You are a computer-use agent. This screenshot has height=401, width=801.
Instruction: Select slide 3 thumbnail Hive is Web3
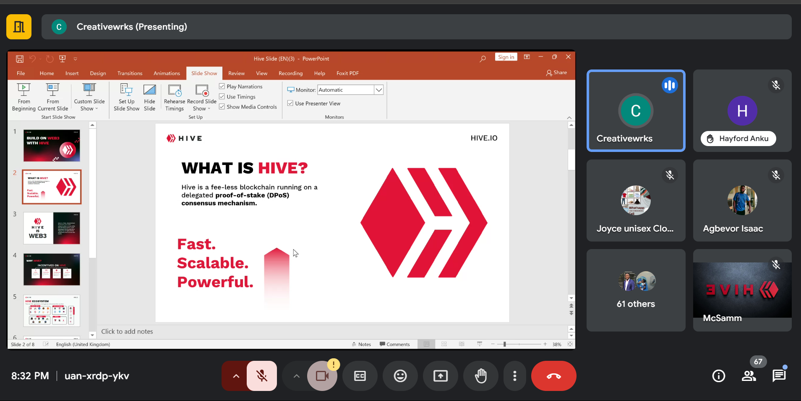[52, 228]
